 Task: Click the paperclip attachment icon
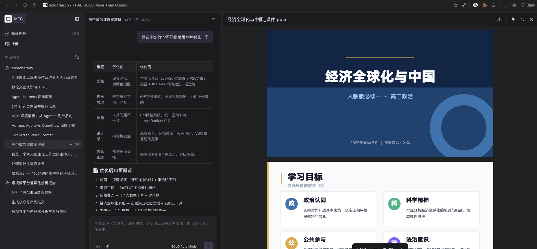(x=108, y=246)
